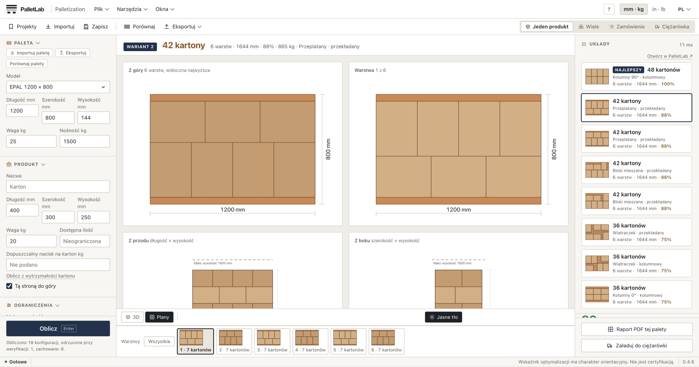699x367 pixels.
Task: Click the Zapisz save button
Action: [x=96, y=27]
